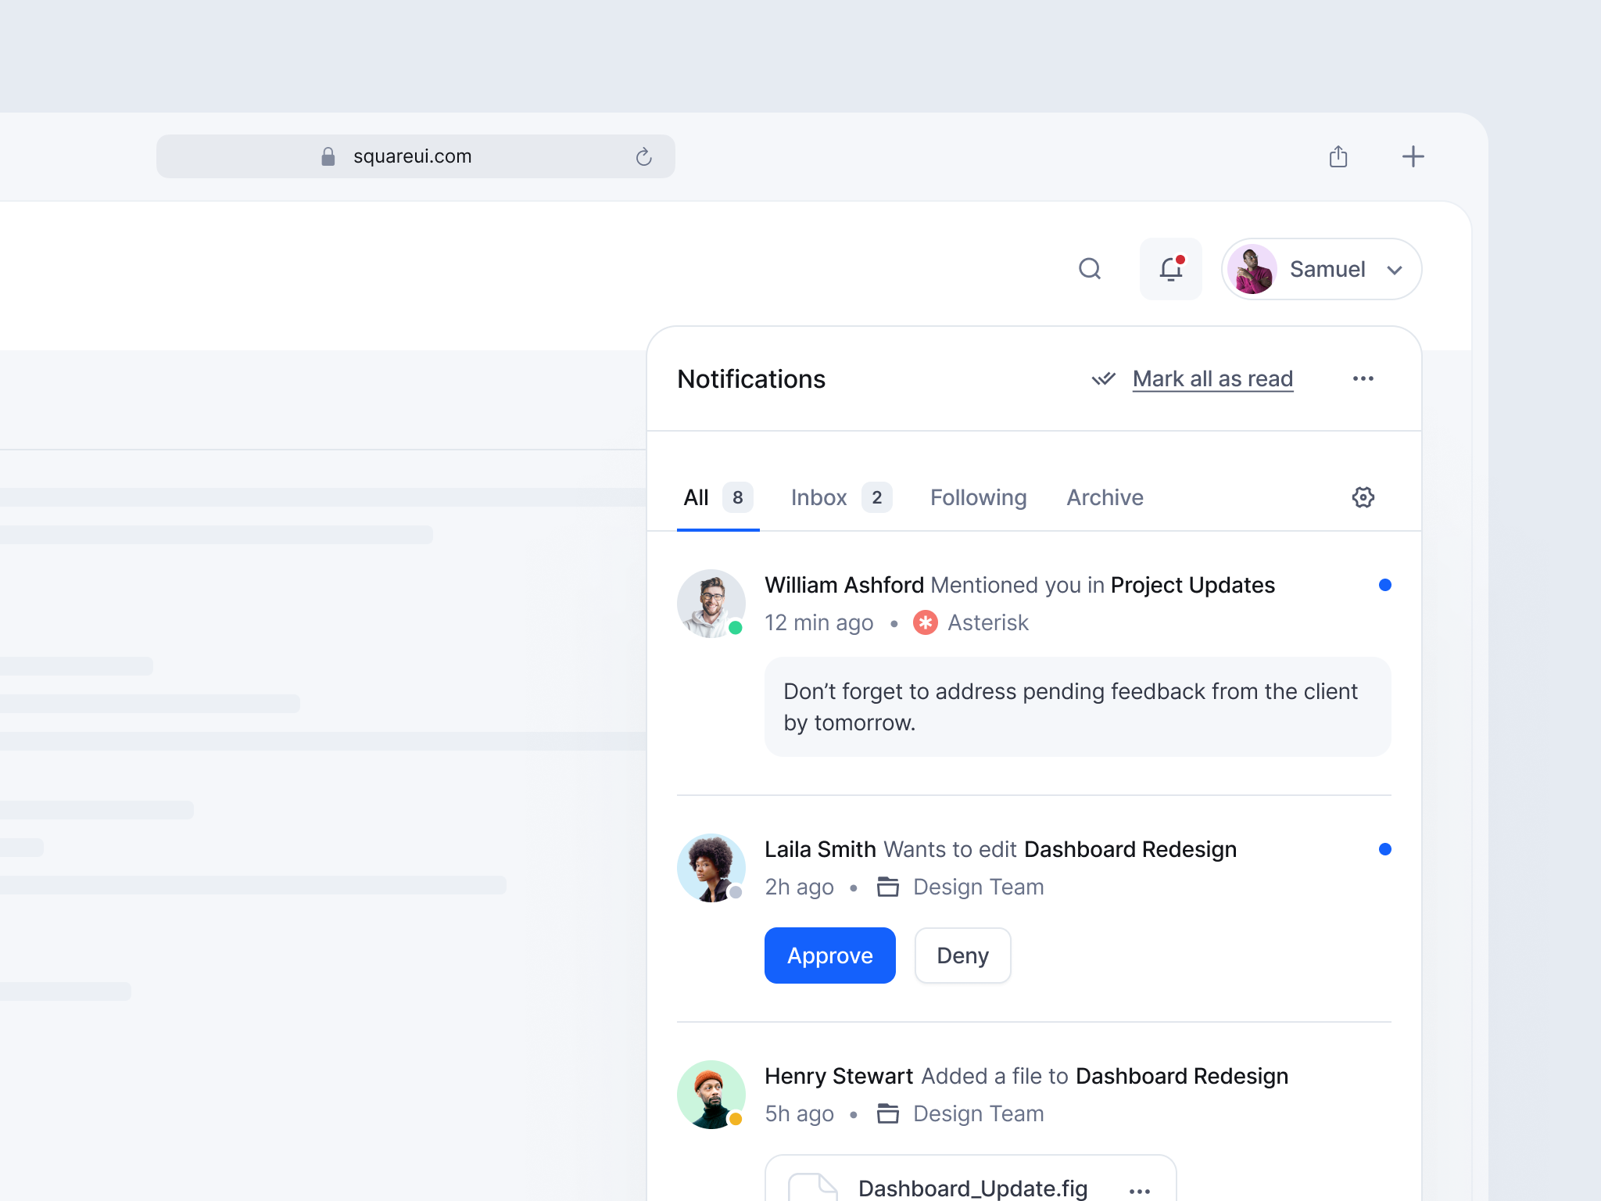This screenshot has height=1201, width=1601.
Task: Open the notification bell icon
Action: (1170, 269)
